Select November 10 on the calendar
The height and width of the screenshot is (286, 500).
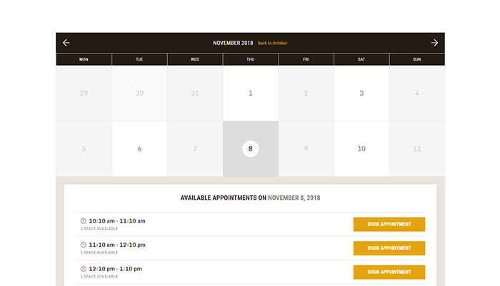(361, 149)
